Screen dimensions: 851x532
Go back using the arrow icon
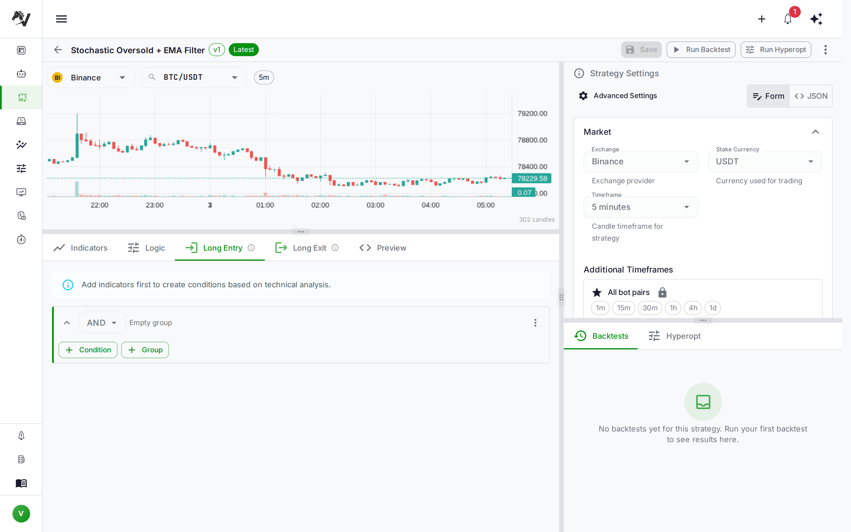coord(58,50)
